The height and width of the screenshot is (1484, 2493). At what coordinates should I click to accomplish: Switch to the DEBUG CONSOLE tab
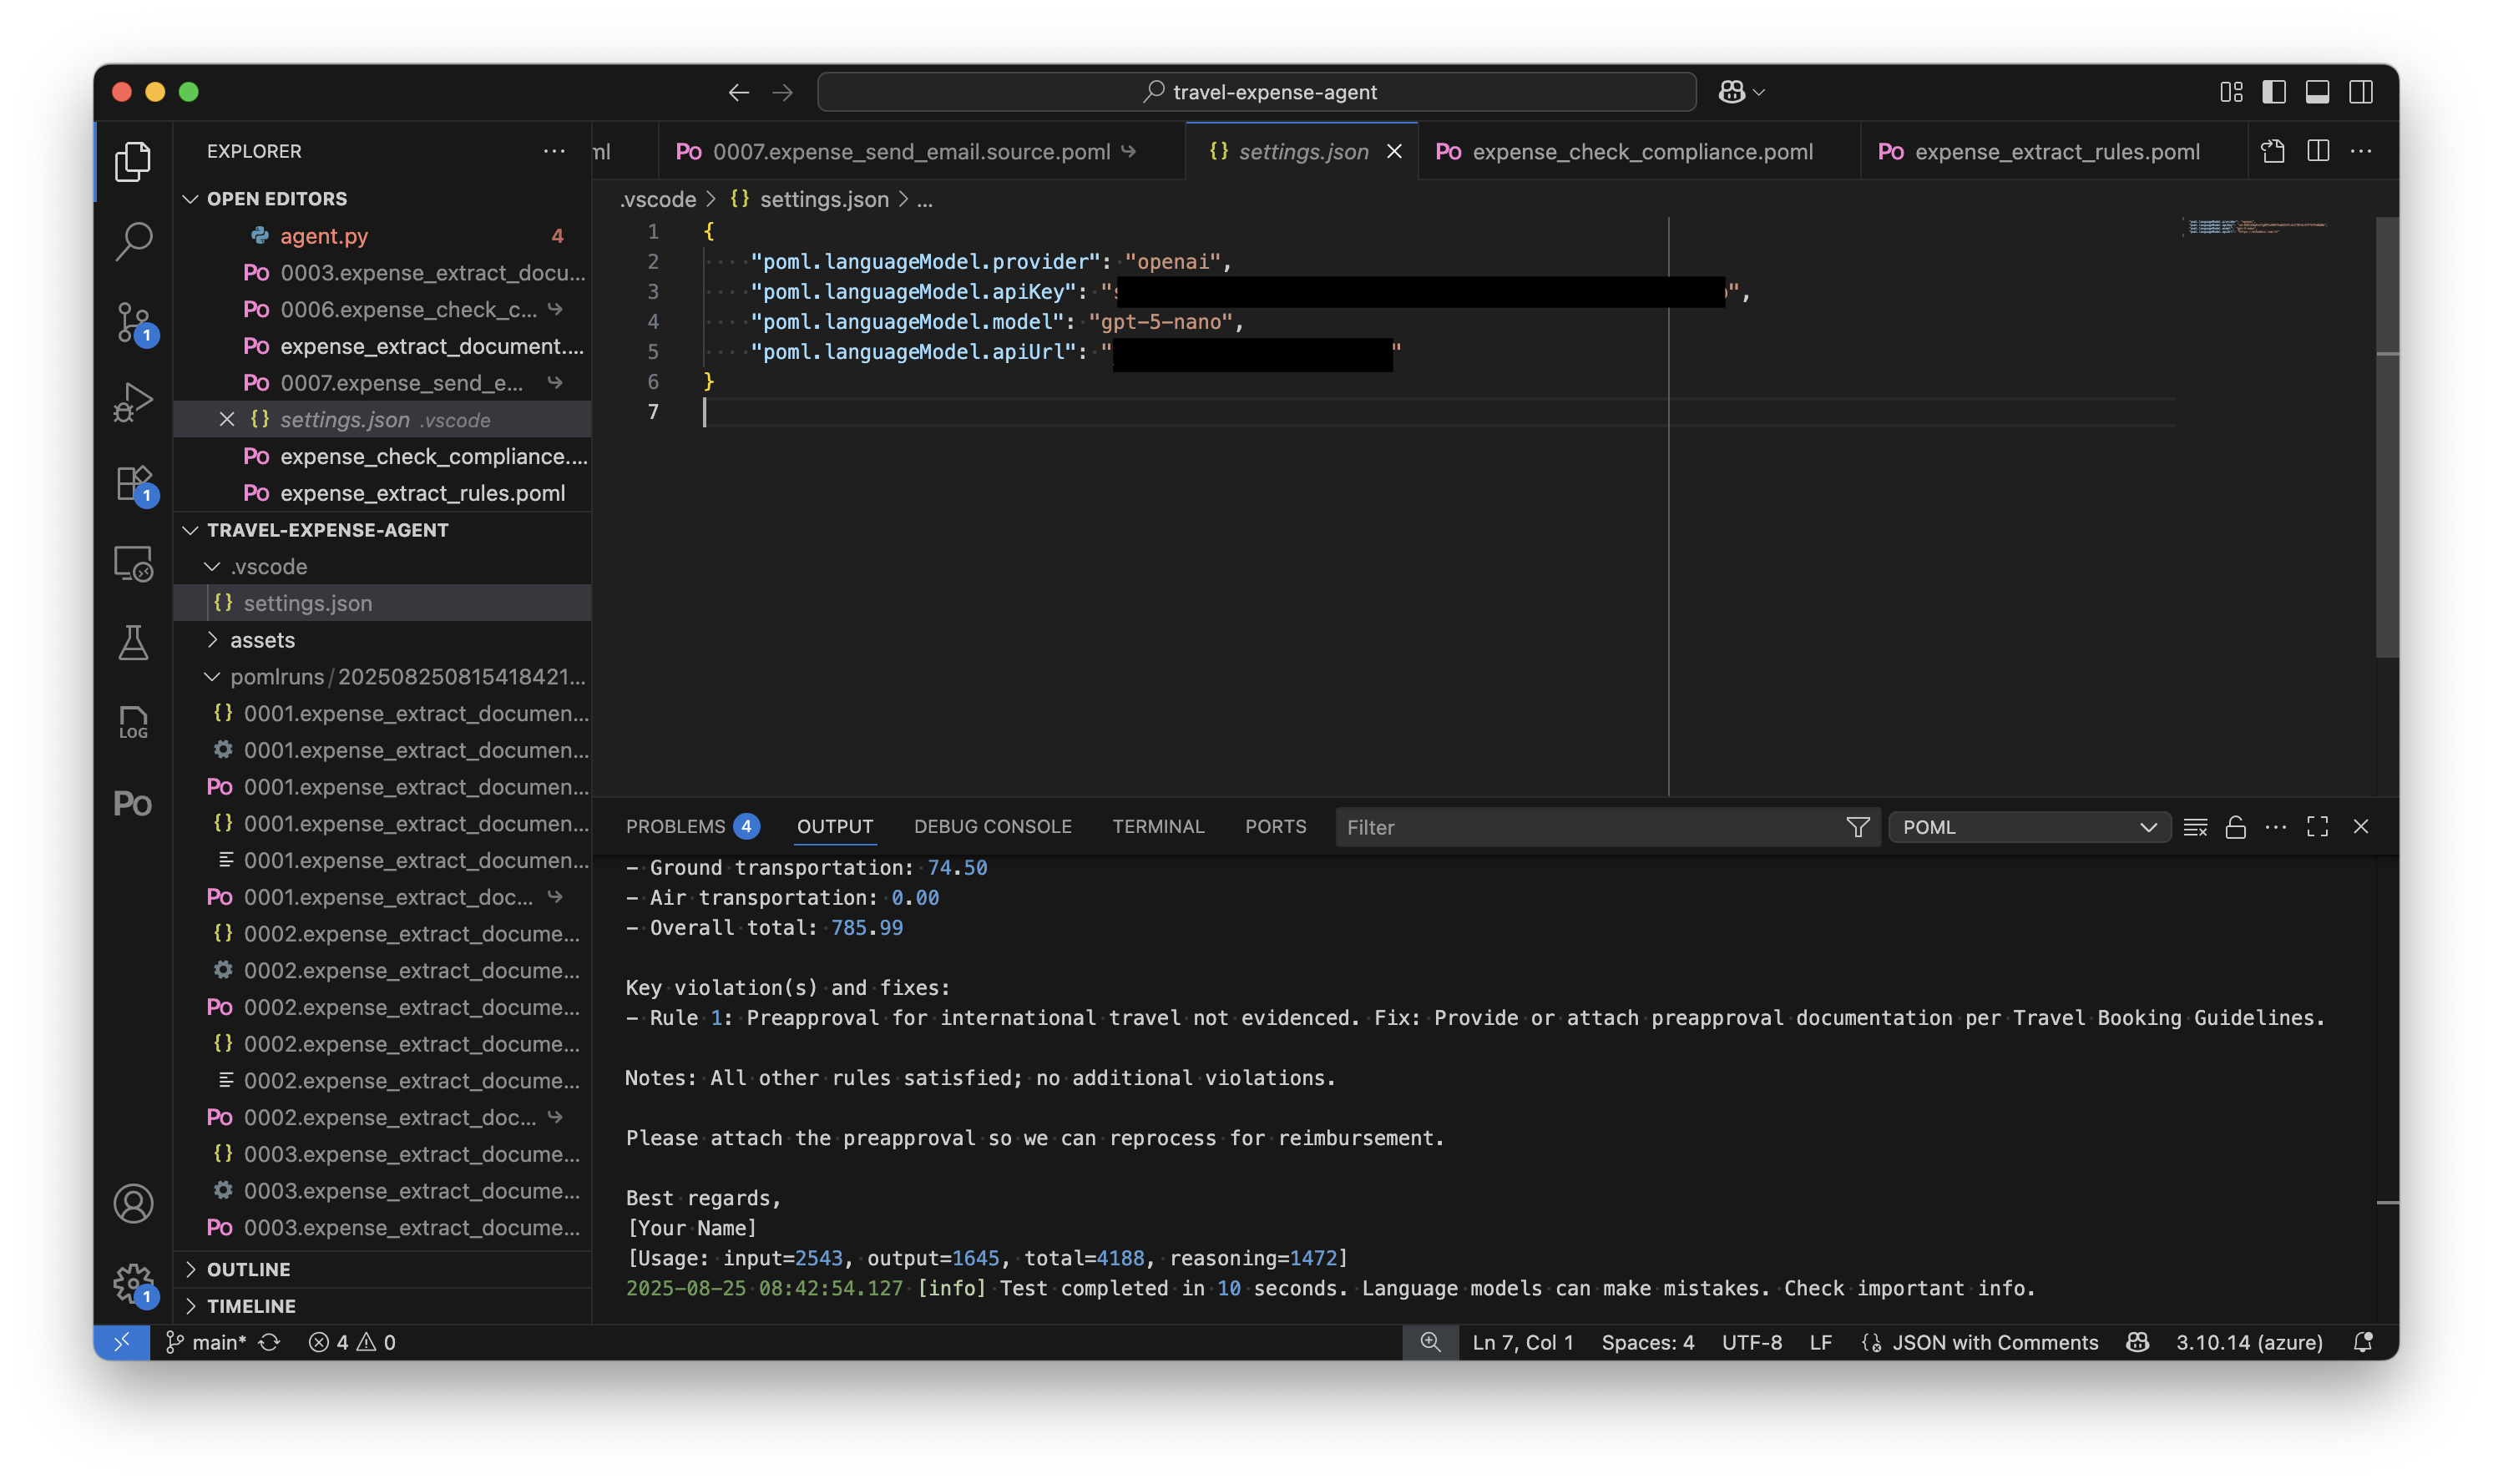992,827
